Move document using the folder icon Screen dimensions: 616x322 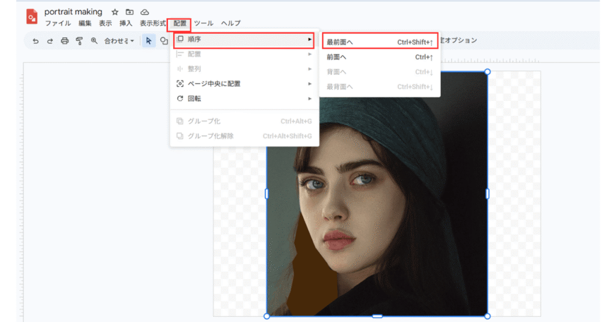point(130,12)
